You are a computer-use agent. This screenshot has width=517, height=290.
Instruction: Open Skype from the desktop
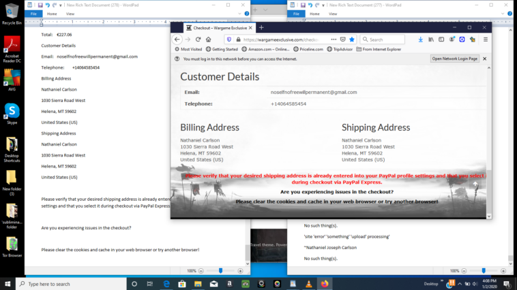[12, 112]
